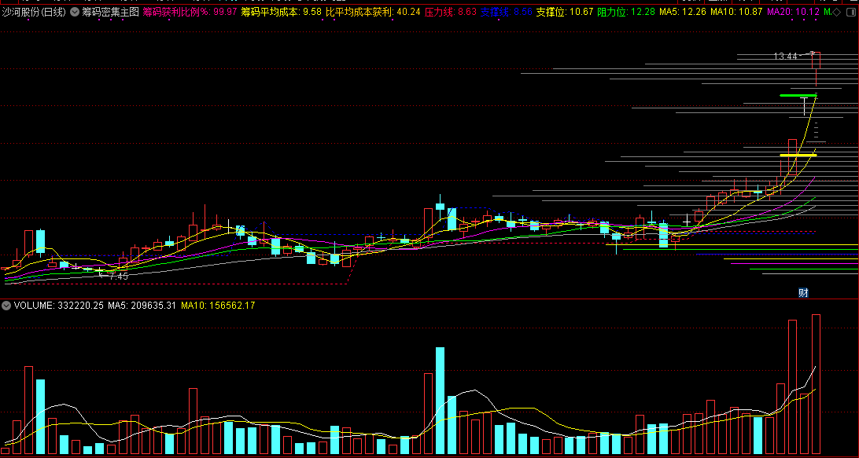Click the volume MA10: 156562.17 readout
The width and height of the screenshot is (859, 458).
click(x=218, y=306)
